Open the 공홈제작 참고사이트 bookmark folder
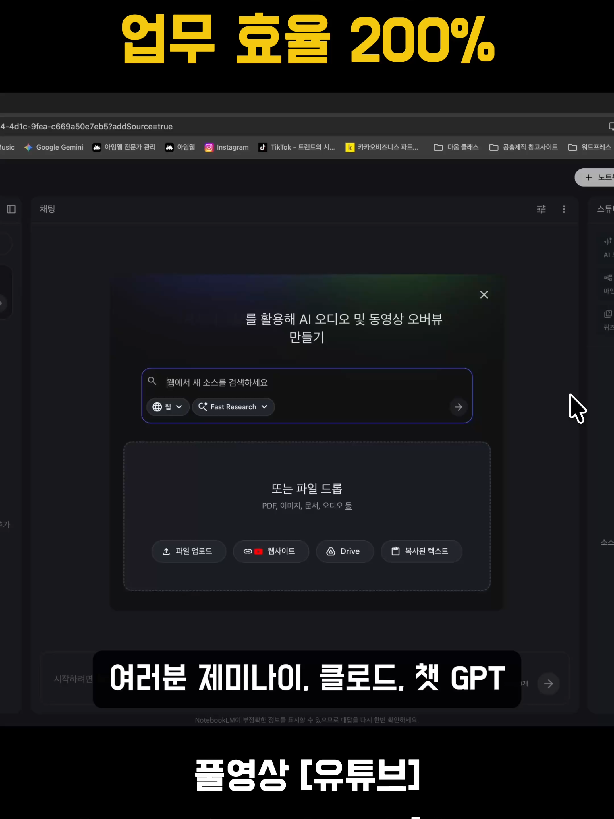The height and width of the screenshot is (819, 614). [523, 147]
